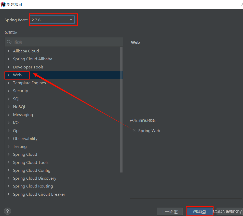The height and width of the screenshot is (216, 243).
Task: Select the Messaging label
Action: [23, 115]
